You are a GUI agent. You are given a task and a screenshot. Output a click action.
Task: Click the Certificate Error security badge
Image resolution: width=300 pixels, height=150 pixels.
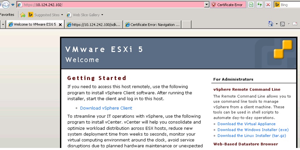(x=228, y=5)
